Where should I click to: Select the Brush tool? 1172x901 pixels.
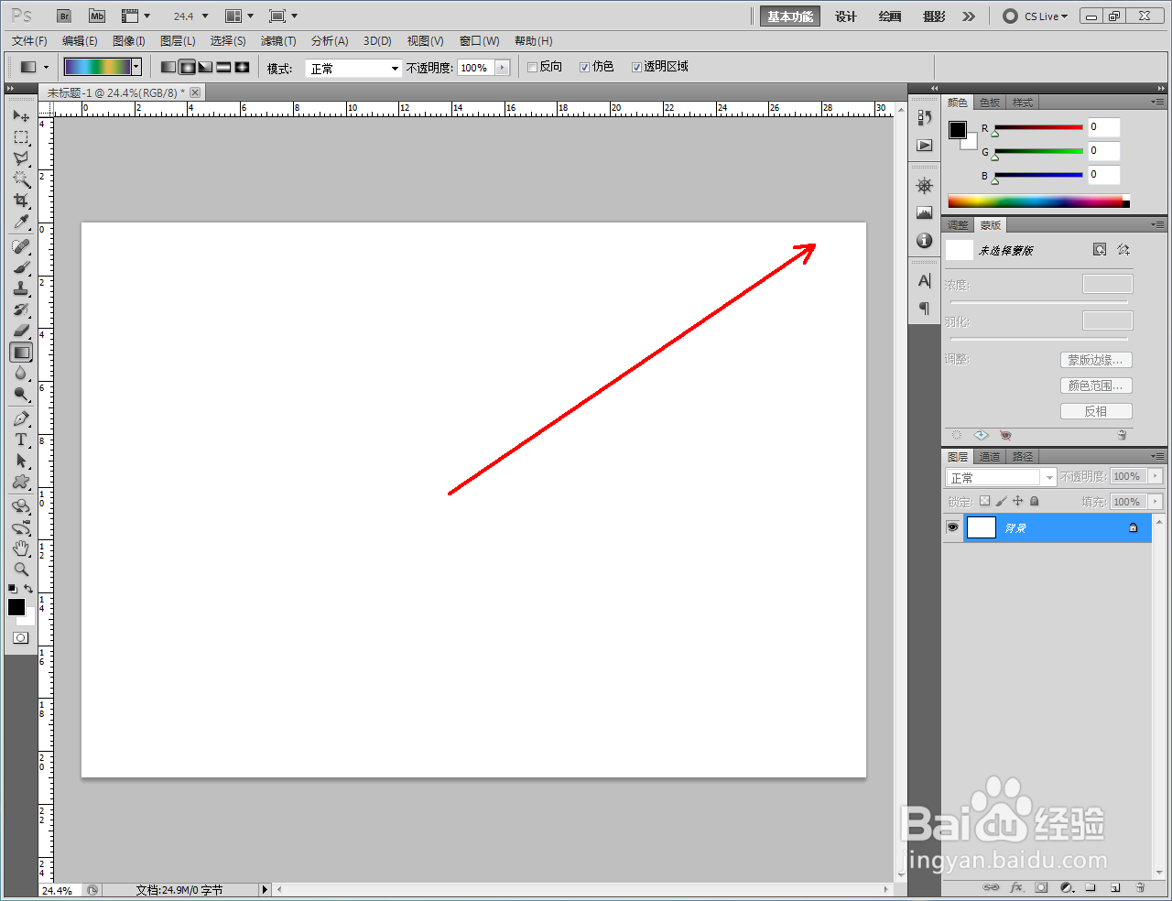(21, 267)
